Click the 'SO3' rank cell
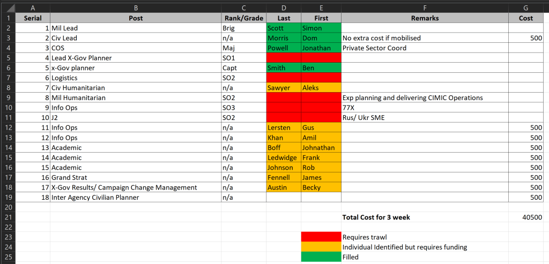This screenshot has height=264, width=549. [244, 108]
